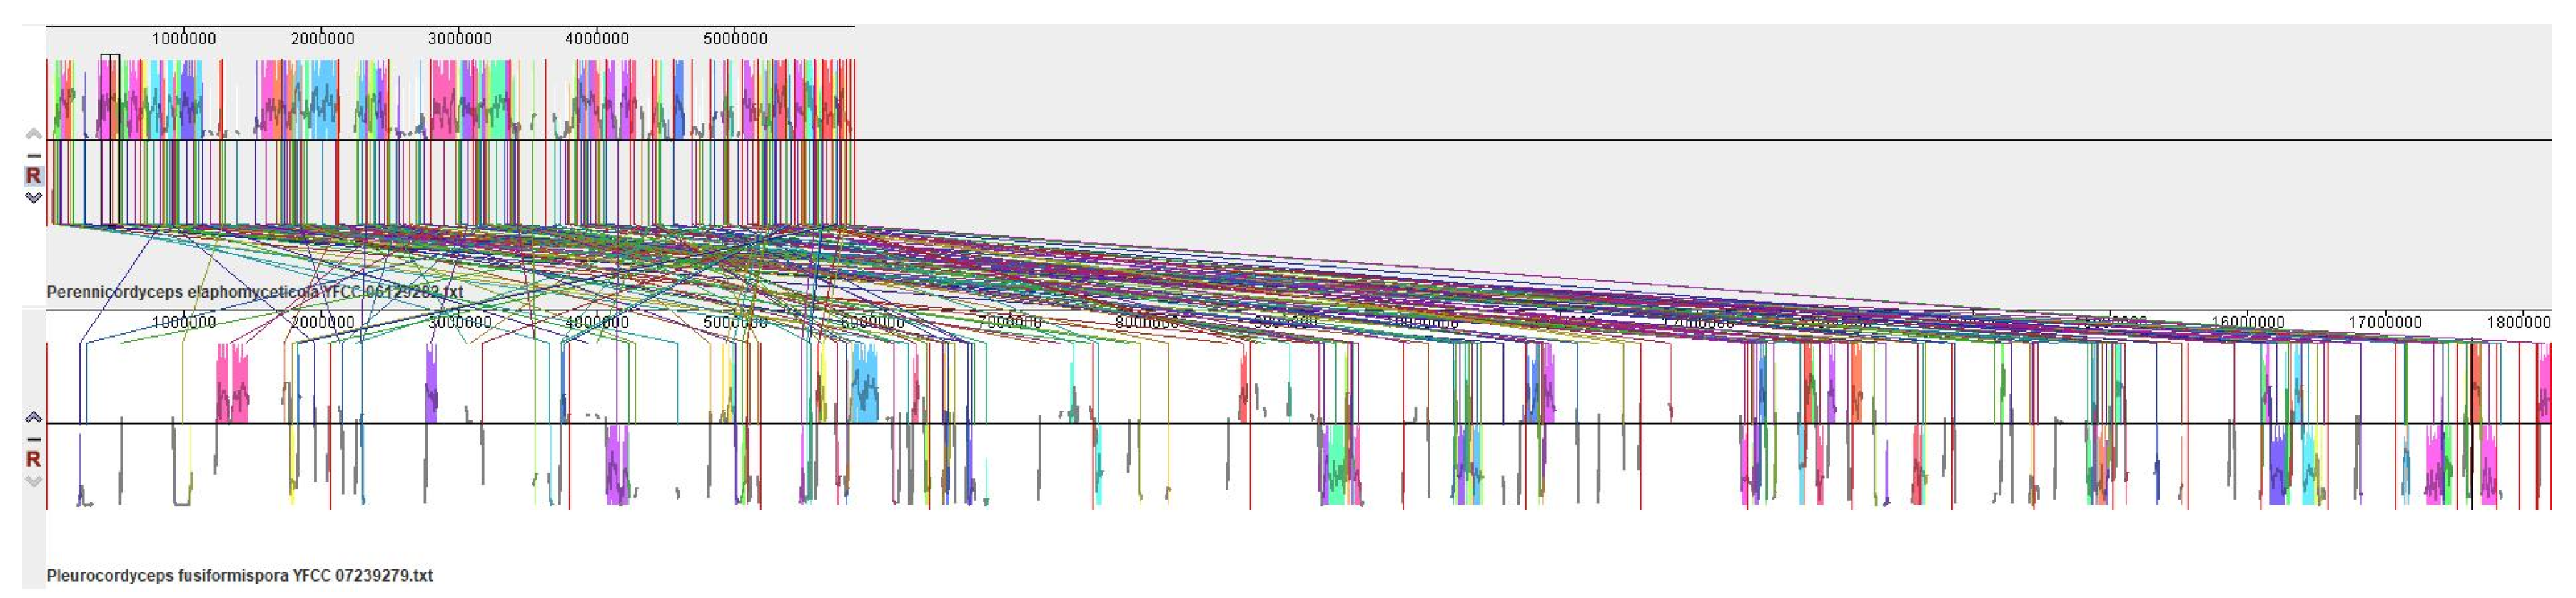Click 4000000 on the Perennicordyceps ruler
Viewport: 2576px width, 598px height.
point(597,38)
